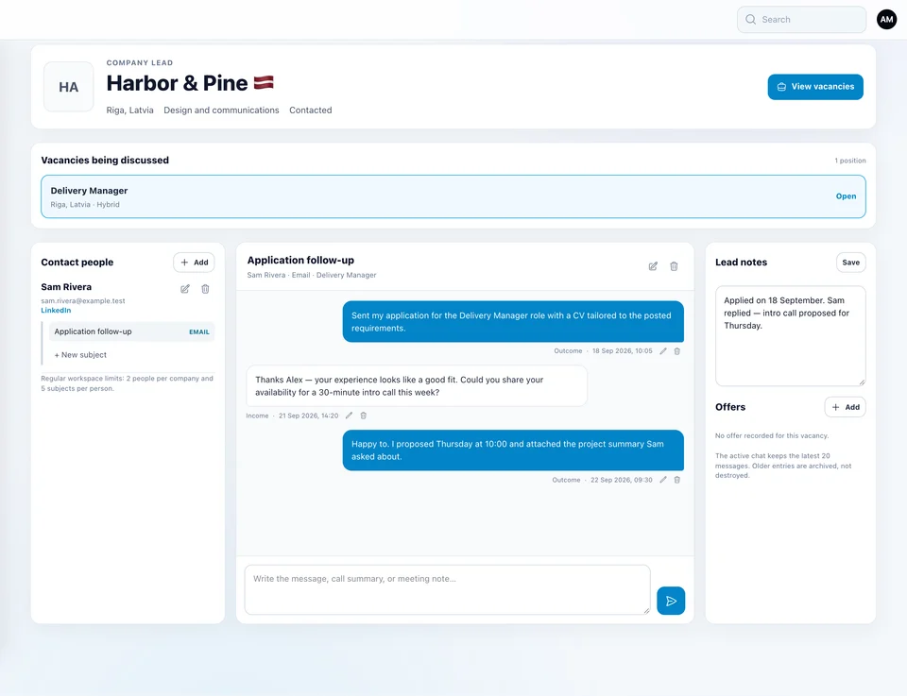Click the "Thanks Alex" incoming message bubble

click(x=417, y=386)
